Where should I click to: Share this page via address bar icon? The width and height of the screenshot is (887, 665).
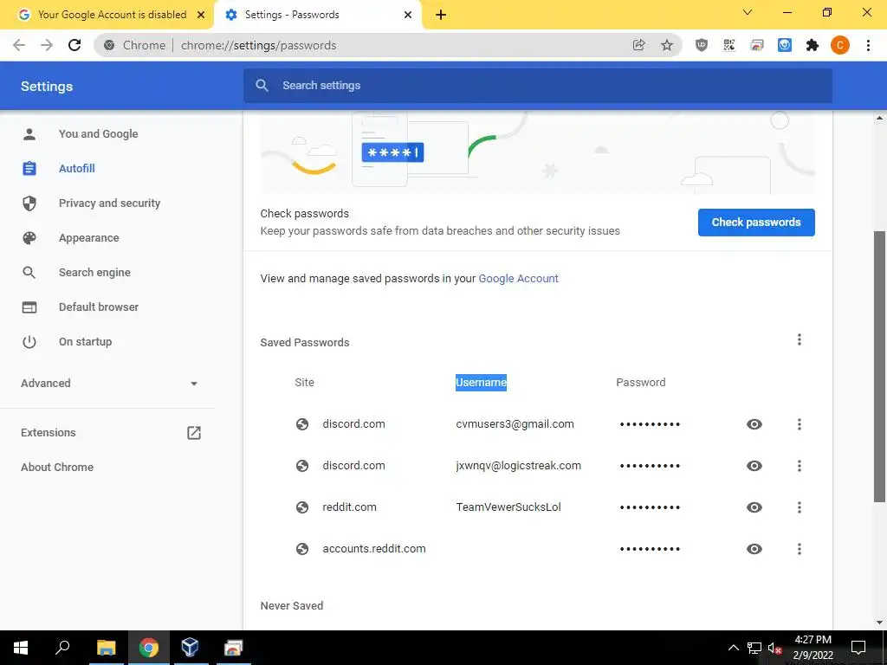tap(638, 45)
